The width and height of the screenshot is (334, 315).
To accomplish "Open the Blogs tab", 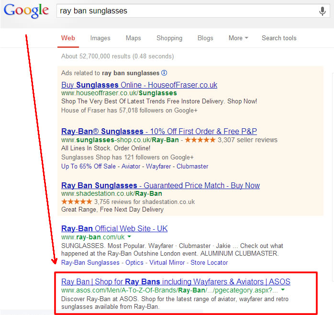I will click(x=205, y=38).
